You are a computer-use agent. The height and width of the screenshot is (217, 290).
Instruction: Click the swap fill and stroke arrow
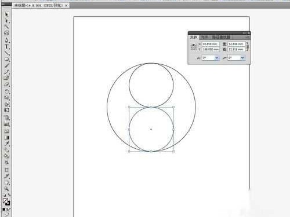coord(9,195)
